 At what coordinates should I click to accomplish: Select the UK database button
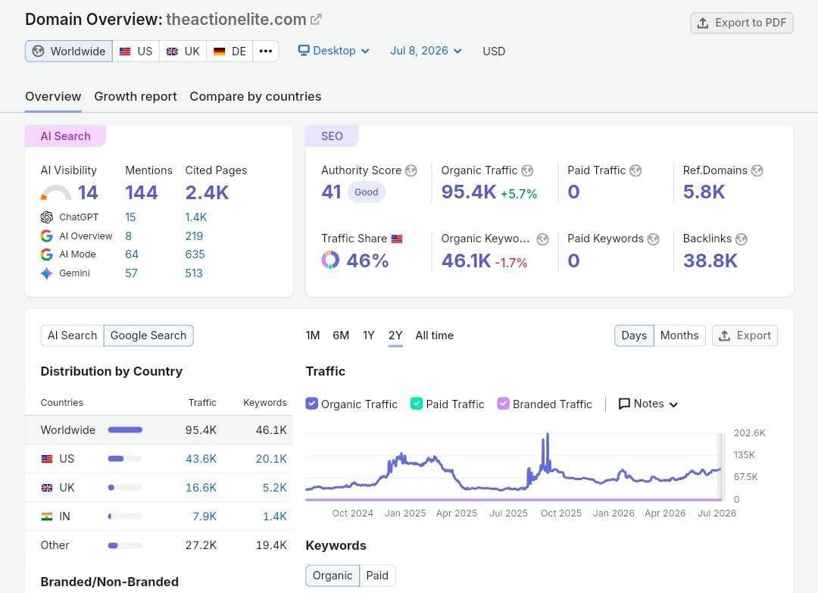pyautogui.click(x=183, y=51)
